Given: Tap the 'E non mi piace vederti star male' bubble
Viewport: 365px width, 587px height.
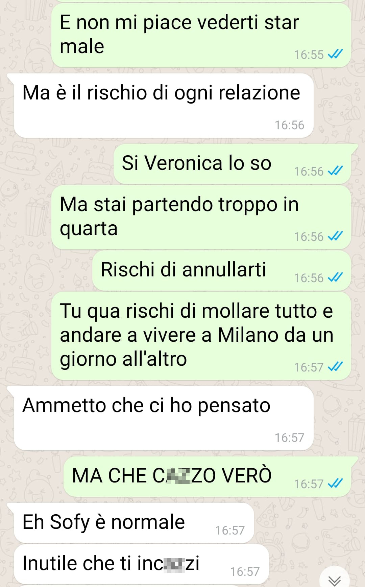Looking at the screenshot, I should pyautogui.click(x=201, y=35).
